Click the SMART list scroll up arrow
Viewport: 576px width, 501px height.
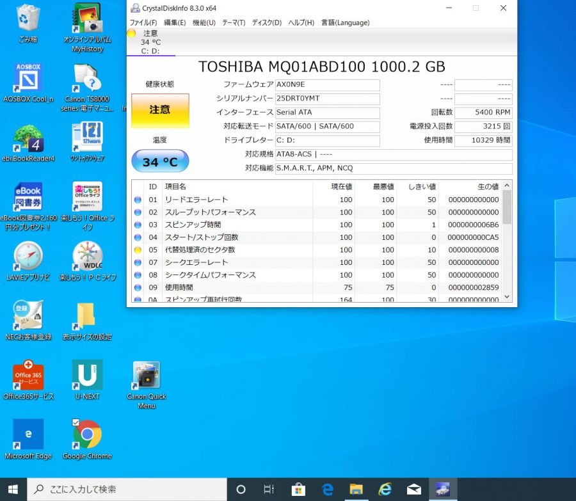coord(507,185)
